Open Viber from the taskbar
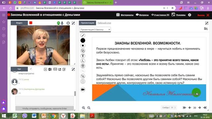The width and height of the screenshot is (212, 119). (x=25, y=116)
